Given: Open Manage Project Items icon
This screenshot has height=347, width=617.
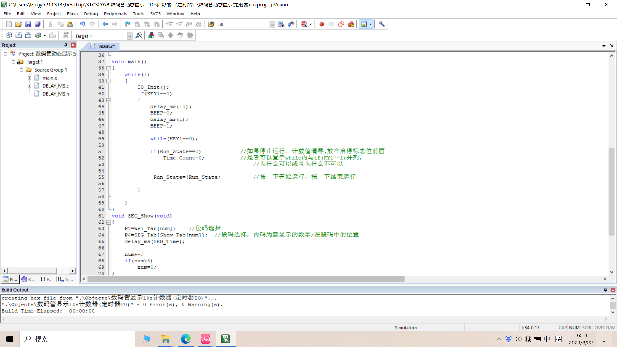Looking at the screenshot, I should pos(151,35).
